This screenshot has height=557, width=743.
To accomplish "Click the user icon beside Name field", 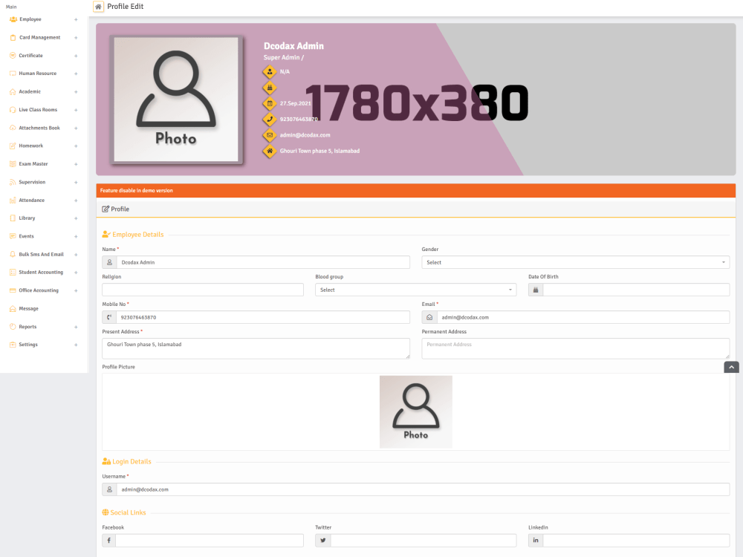I will pyautogui.click(x=109, y=262).
